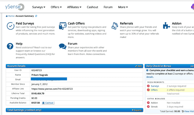194x115 pixels.
Task: Click the Addon puzzle piece icon
Action: coord(166,26)
